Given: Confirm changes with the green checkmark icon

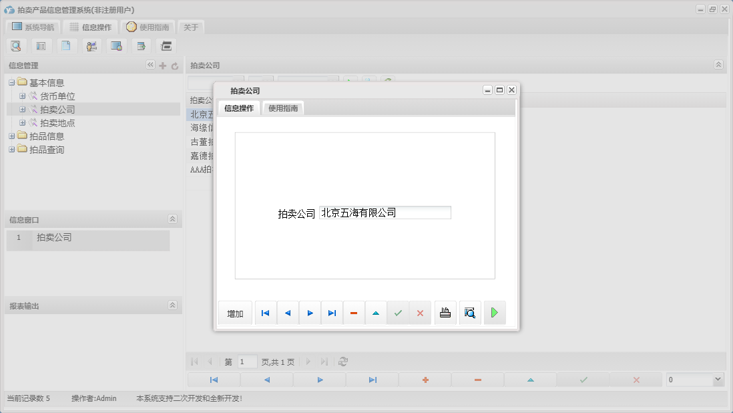Looking at the screenshot, I should 398,312.
